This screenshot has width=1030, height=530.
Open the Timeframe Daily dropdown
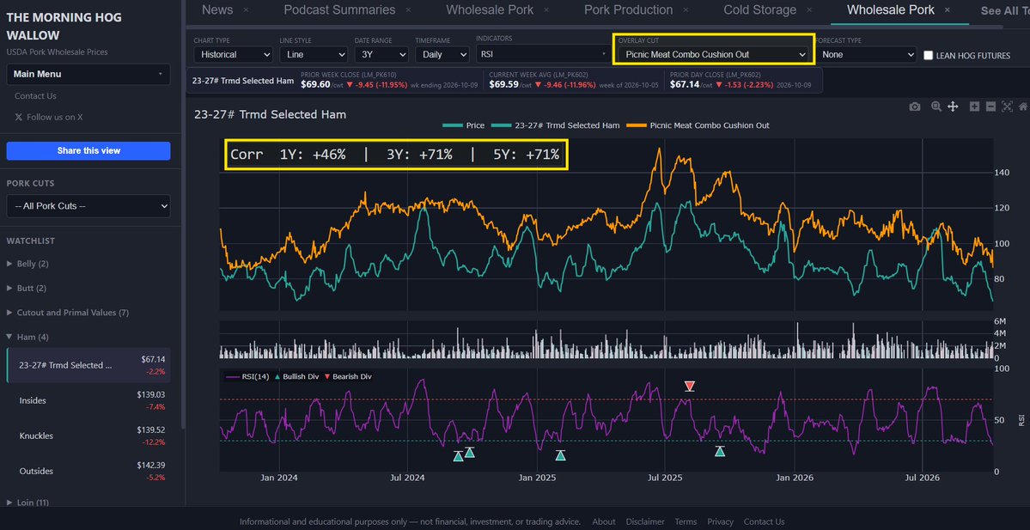[x=442, y=54]
